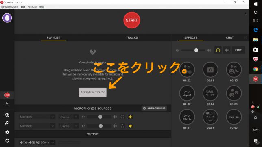Image resolution: width=262 pixels, height=147 pixels.
Task: Toggle headphones on second microphone row
Action: [x=122, y=126]
